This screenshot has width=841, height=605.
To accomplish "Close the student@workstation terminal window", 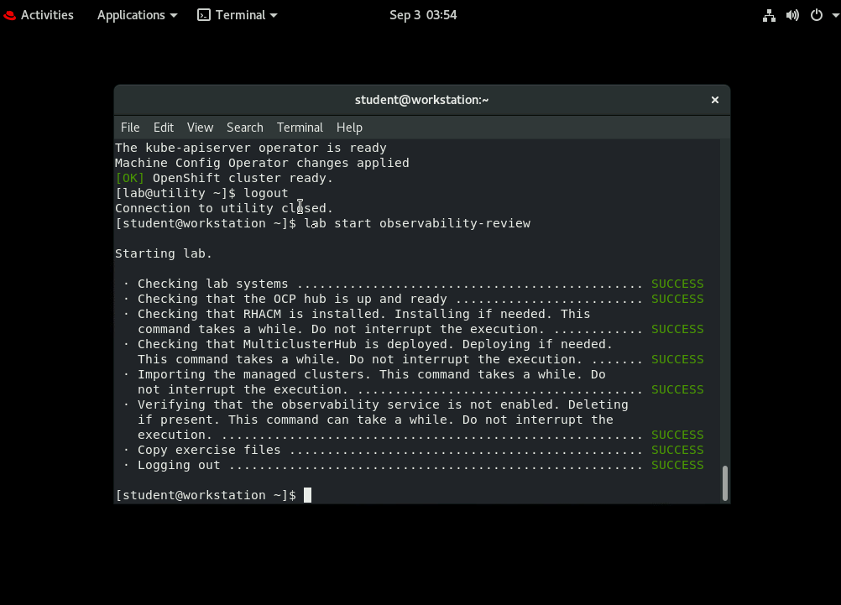I will (714, 100).
